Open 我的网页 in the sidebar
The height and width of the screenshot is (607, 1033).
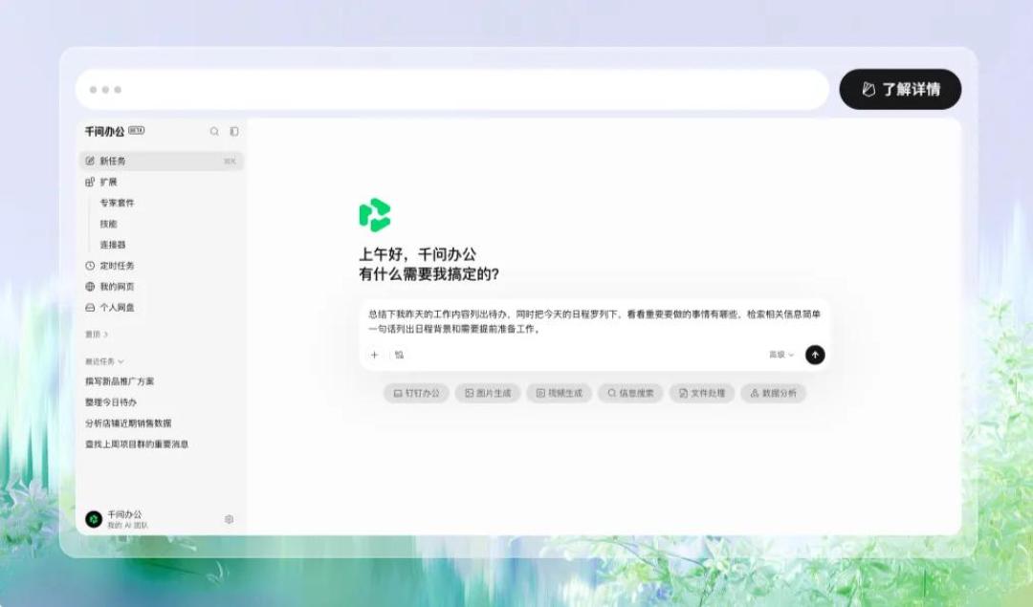[110, 287]
